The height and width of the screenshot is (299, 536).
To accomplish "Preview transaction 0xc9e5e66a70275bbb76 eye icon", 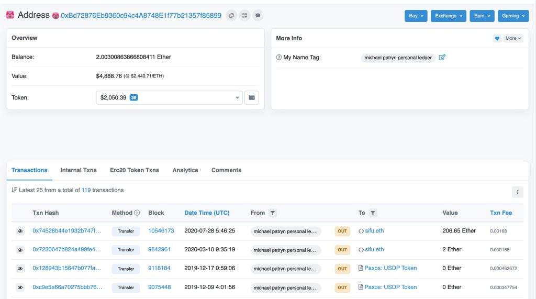I will click(x=20, y=287).
